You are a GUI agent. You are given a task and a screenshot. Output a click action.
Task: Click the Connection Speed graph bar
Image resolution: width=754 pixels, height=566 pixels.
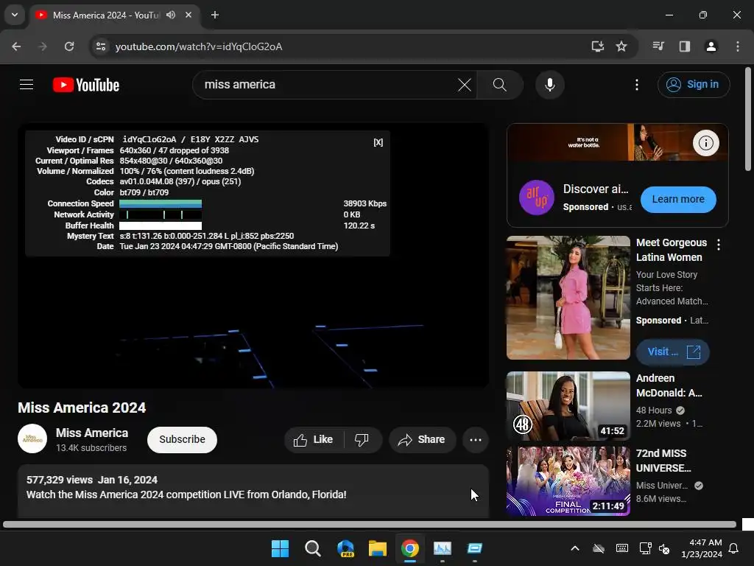coord(161,203)
